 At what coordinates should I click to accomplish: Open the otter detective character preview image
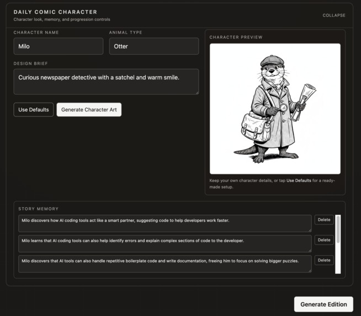[275, 109]
